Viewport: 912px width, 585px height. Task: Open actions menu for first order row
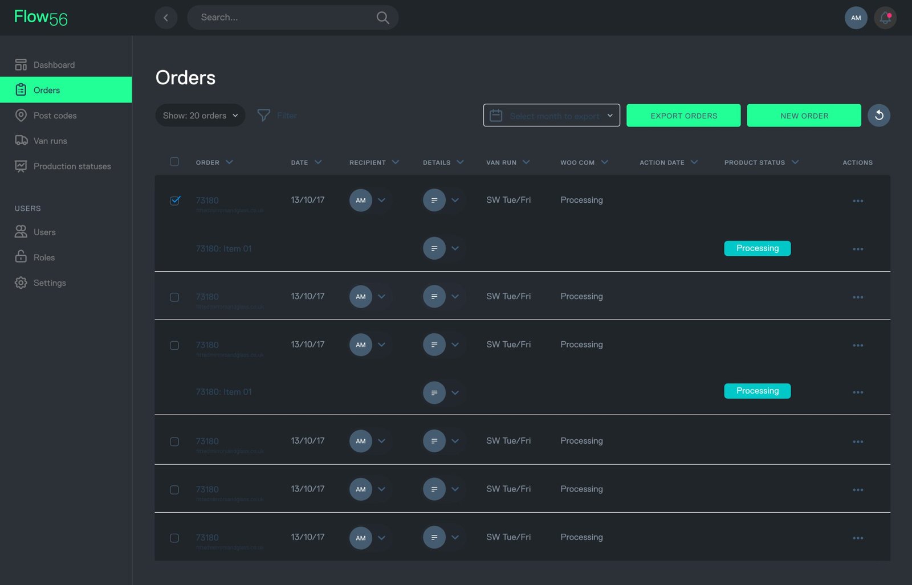(857, 201)
